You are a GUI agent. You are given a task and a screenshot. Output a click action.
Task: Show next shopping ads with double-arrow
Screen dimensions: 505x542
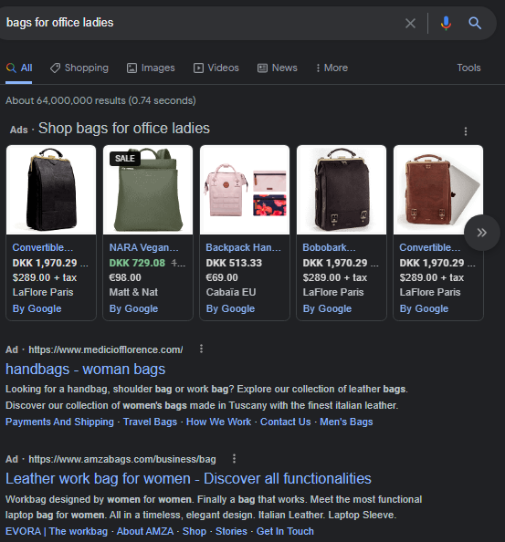(x=482, y=233)
